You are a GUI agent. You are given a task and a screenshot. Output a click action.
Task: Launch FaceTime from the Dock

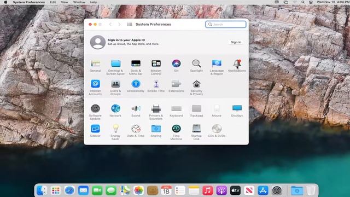(97, 190)
